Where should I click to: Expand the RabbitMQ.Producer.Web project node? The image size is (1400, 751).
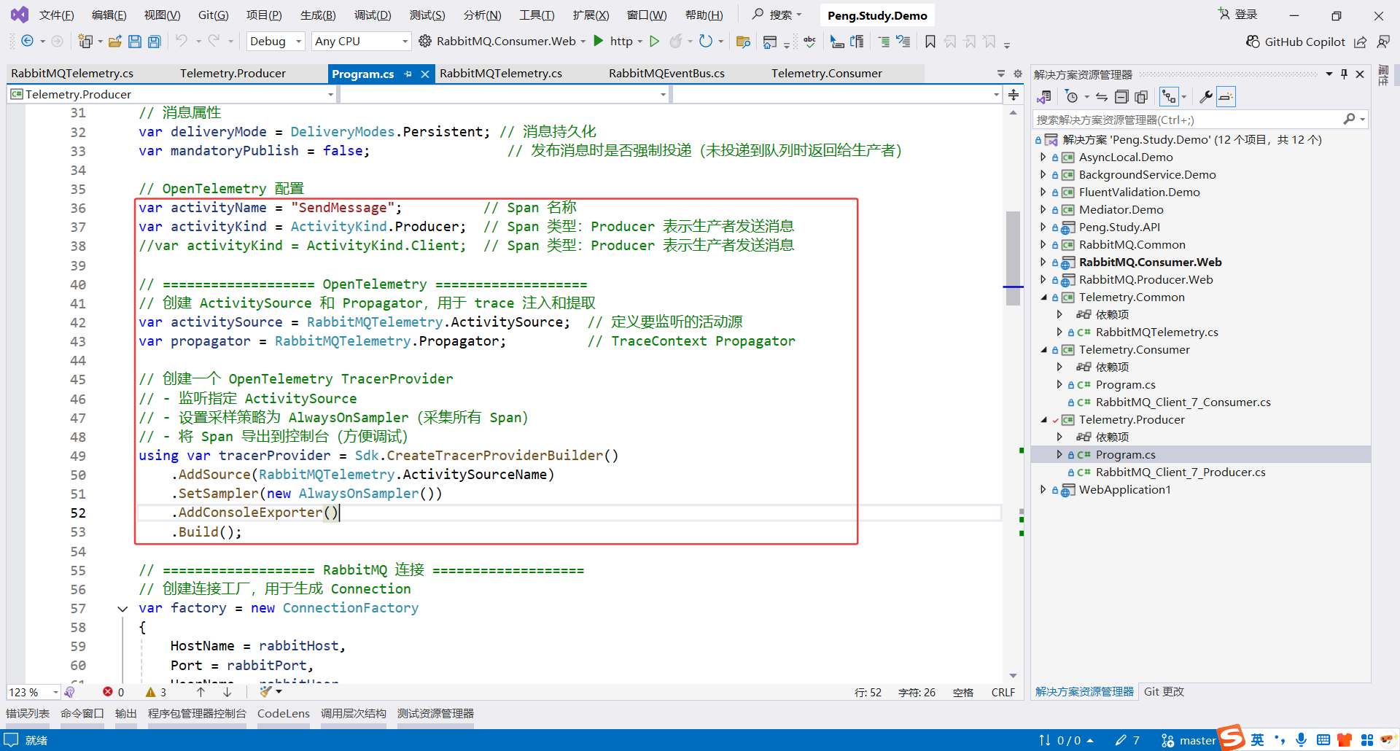[1043, 280]
